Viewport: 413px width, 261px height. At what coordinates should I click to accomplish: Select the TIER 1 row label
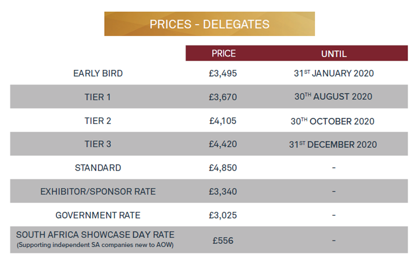pos(97,97)
